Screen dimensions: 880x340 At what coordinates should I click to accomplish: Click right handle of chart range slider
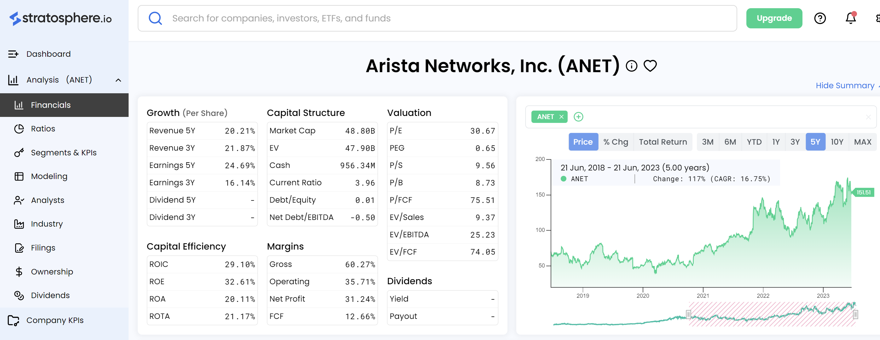pyautogui.click(x=855, y=314)
